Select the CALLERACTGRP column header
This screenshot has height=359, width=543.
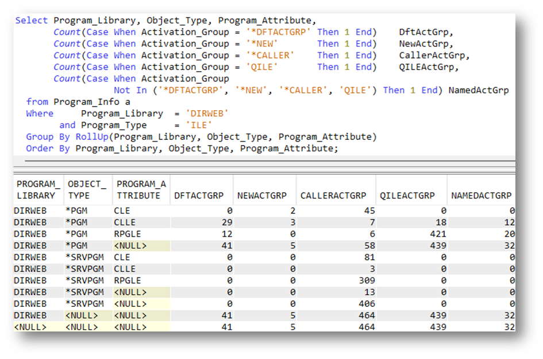333,196
